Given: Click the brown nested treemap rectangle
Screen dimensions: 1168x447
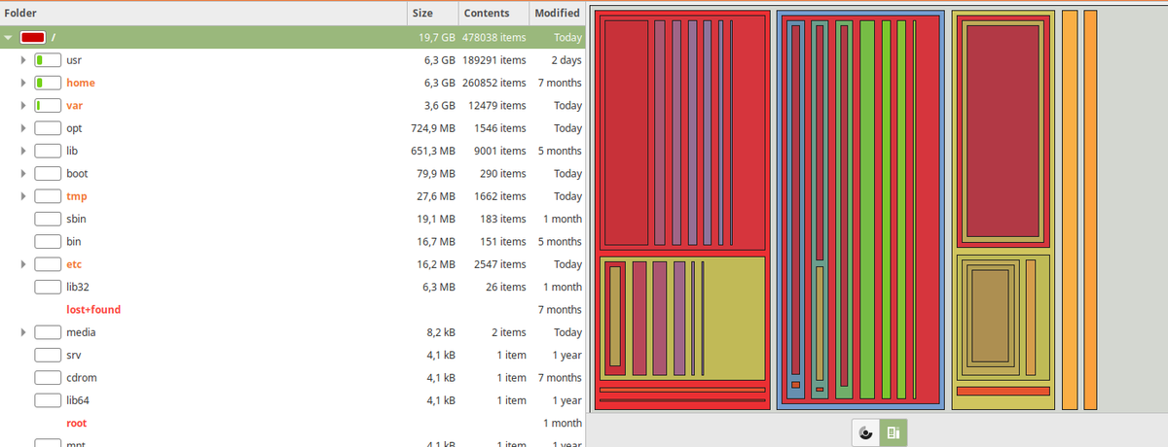Looking at the screenshot, I should [x=992, y=317].
